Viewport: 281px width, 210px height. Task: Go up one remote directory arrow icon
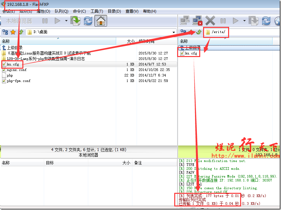[x=199, y=32]
